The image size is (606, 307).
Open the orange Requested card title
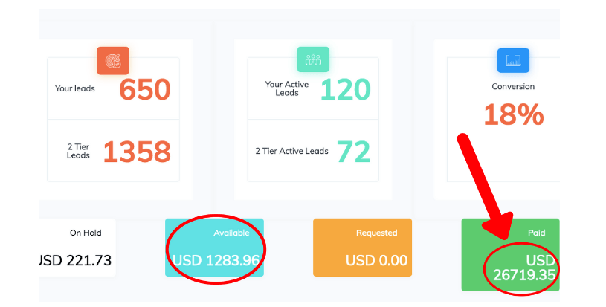click(x=376, y=233)
